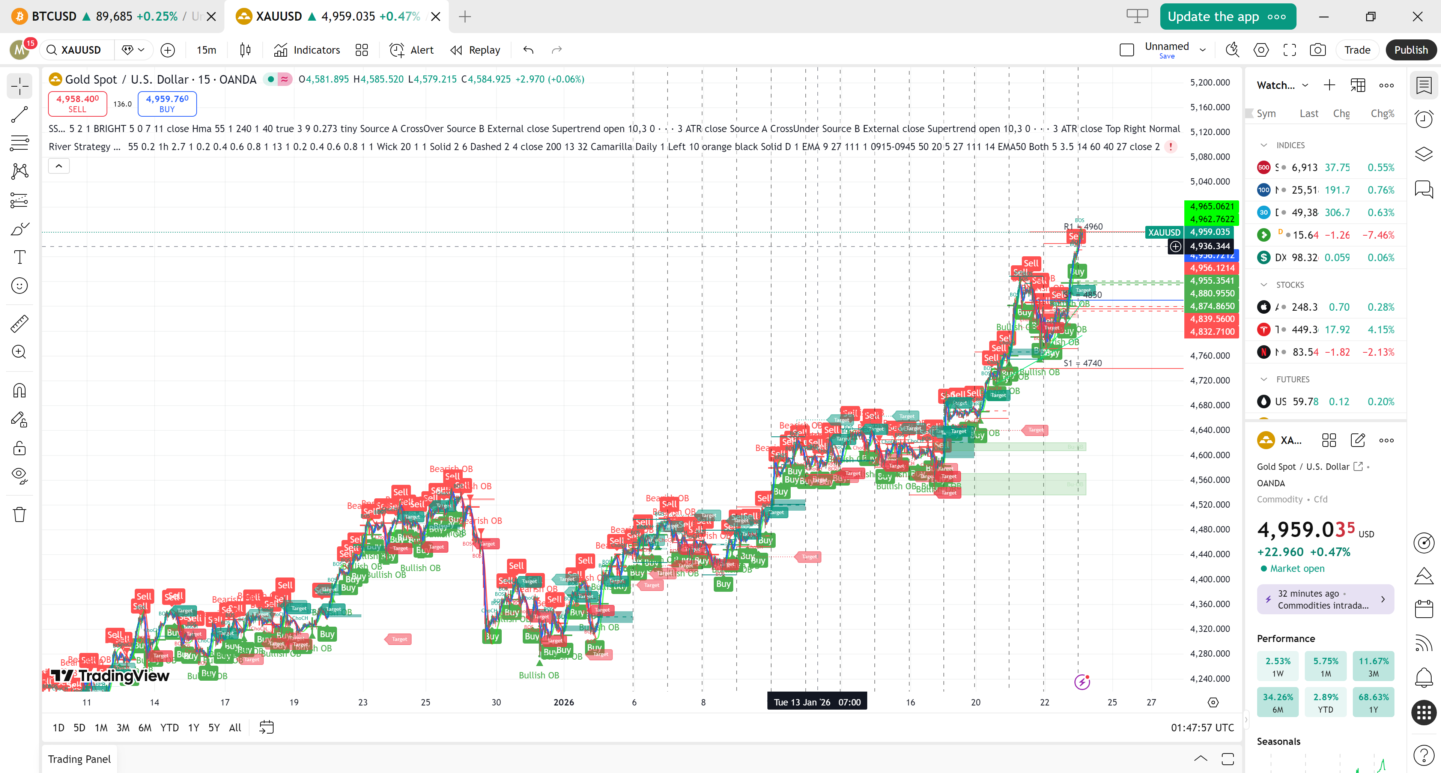The image size is (1441, 773).
Task: Select the 3M time range
Action: (123, 728)
